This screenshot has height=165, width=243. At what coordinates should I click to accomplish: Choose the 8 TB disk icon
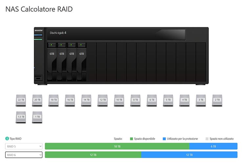[135, 100]
